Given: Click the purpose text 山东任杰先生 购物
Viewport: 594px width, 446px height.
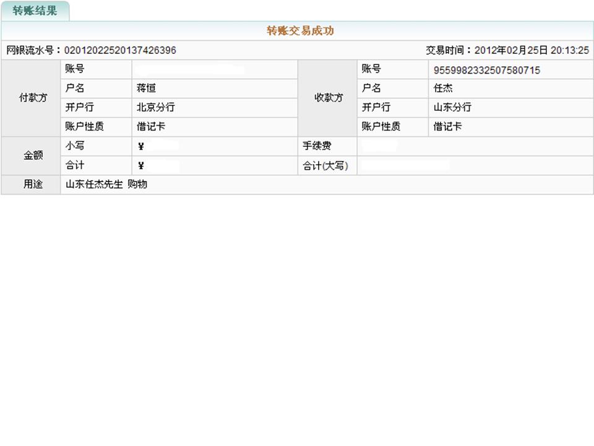Looking at the screenshot, I should [106, 185].
